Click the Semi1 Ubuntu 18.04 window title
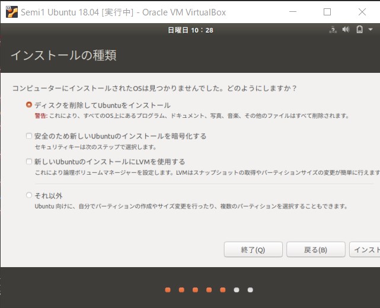The width and height of the screenshot is (380, 308). (123, 12)
